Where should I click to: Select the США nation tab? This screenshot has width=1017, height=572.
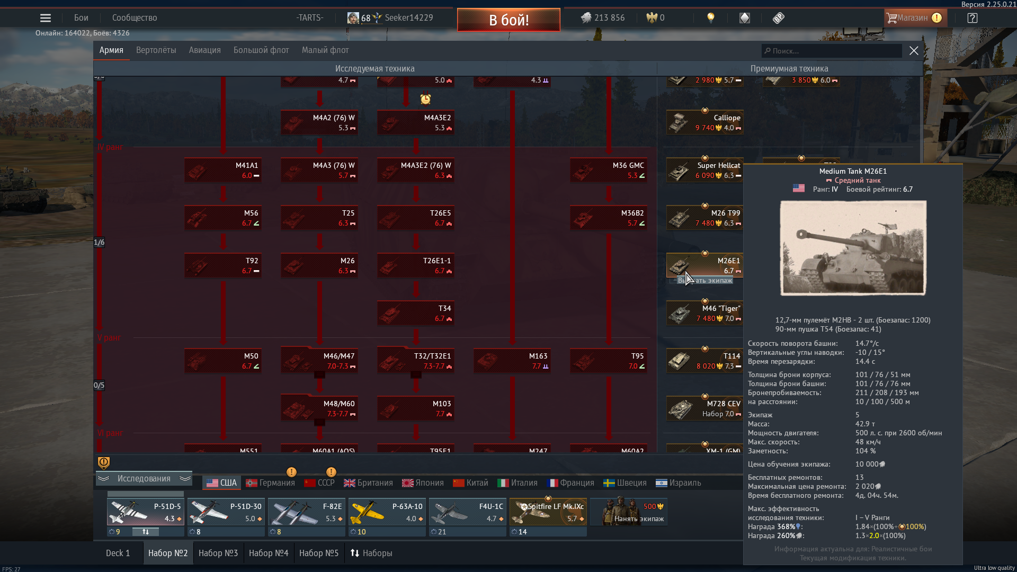click(x=222, y=483)
